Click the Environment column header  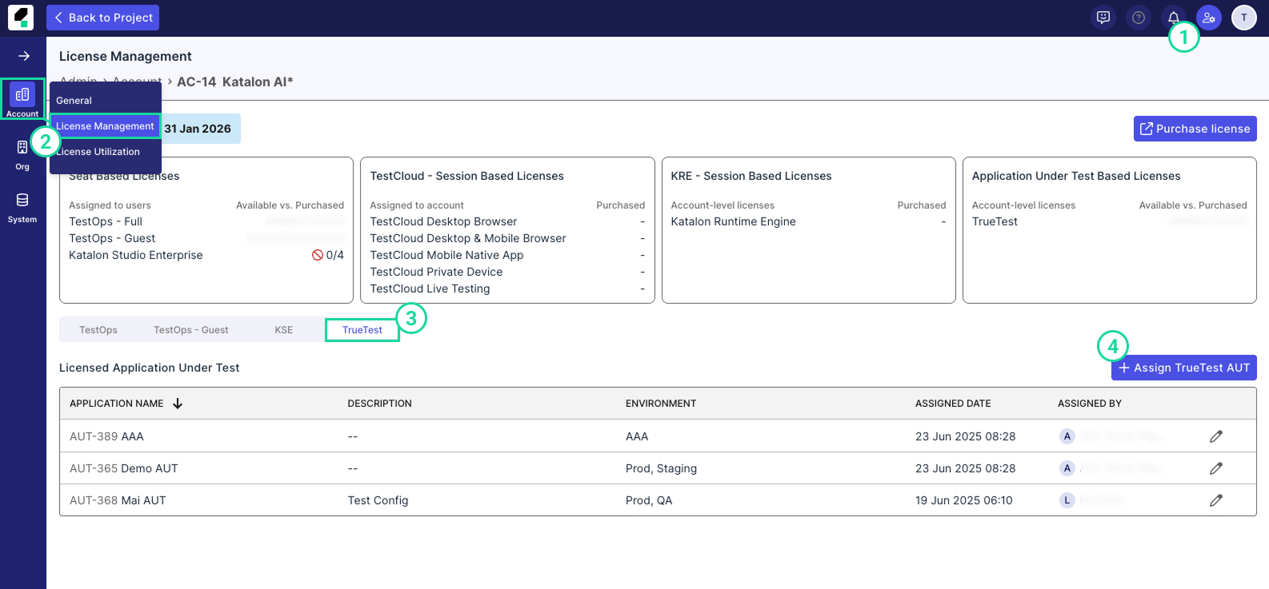[661, 404]
